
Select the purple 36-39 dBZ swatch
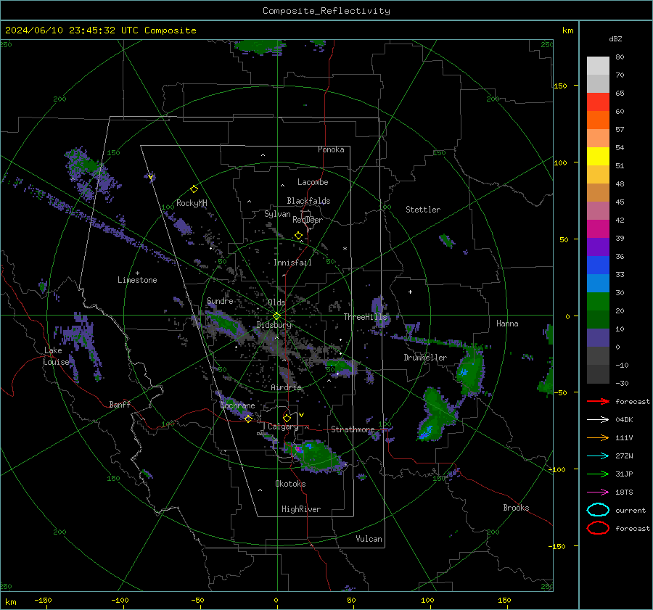[598, 247]
